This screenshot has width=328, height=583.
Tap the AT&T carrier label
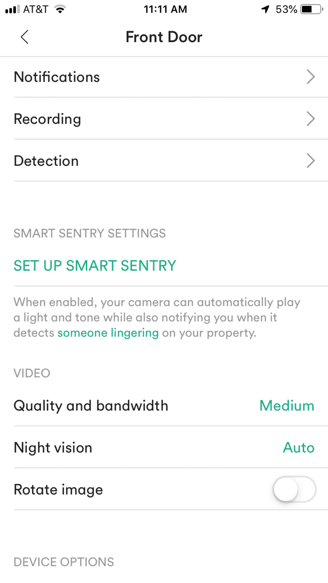[x=36, y=9]
